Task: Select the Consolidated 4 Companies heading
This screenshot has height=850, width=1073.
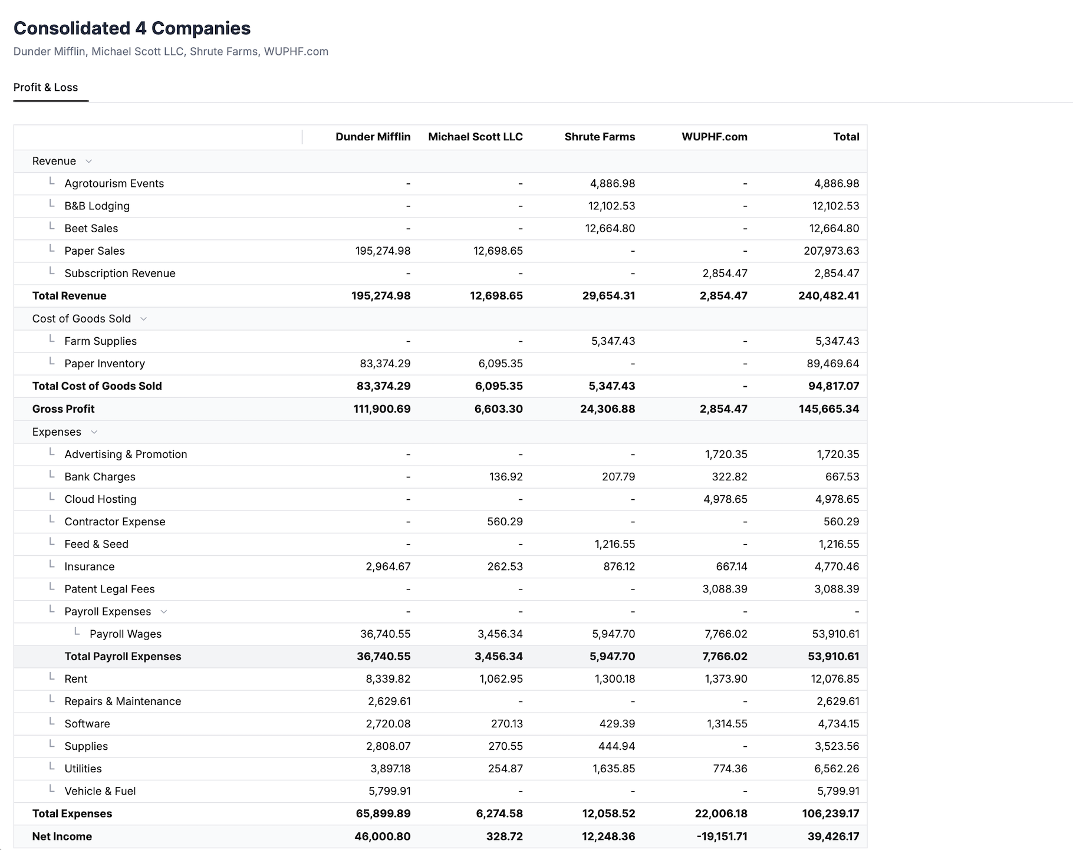Action: (132, 28)
